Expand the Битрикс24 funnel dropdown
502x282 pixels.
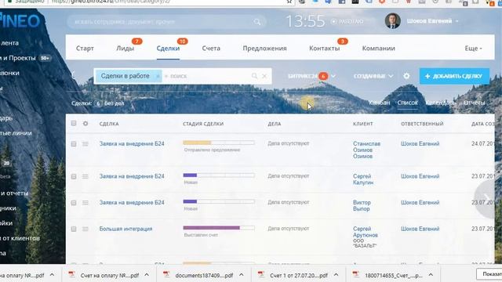(333, 76)
